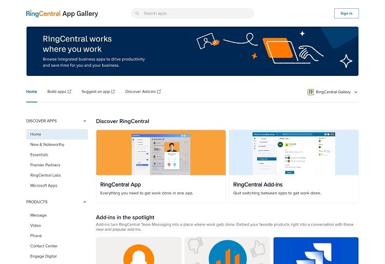Filter by the Video product

click(x=35, y=226)
